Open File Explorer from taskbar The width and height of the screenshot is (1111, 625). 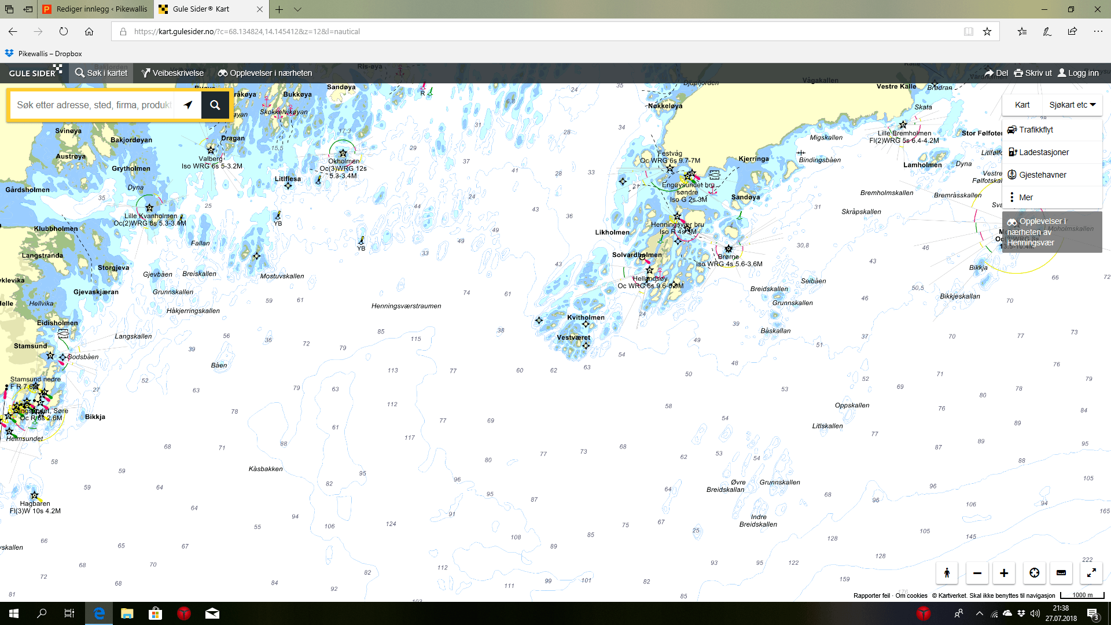(x=127, y=613)
